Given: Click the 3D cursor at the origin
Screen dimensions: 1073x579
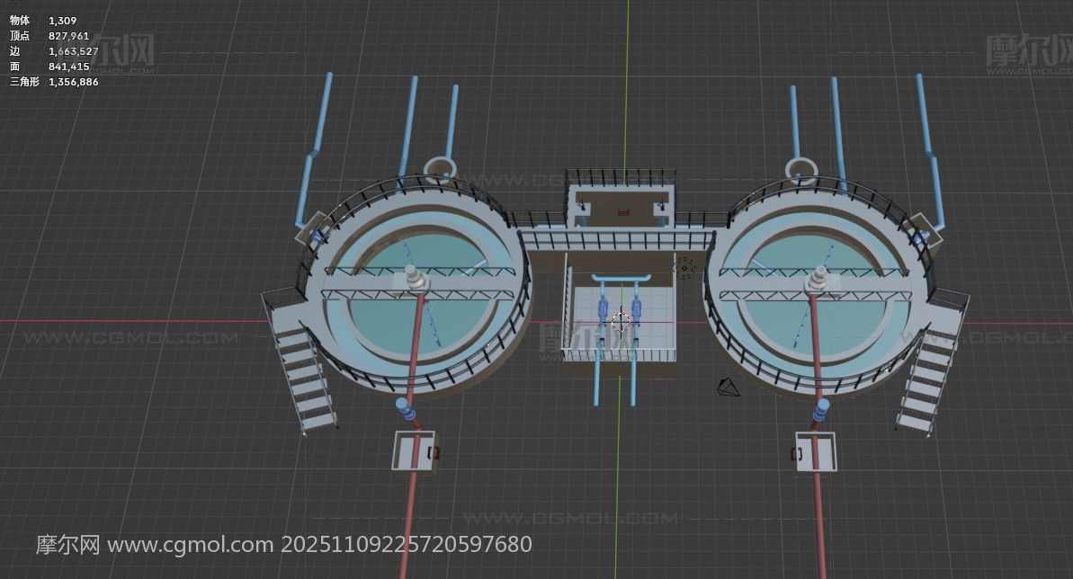Looking at the screenshot, I should 621,321.
